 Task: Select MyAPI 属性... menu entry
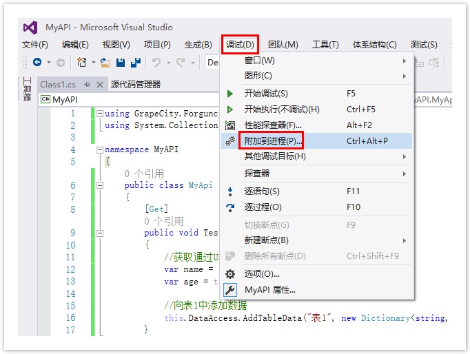[318, 290]
